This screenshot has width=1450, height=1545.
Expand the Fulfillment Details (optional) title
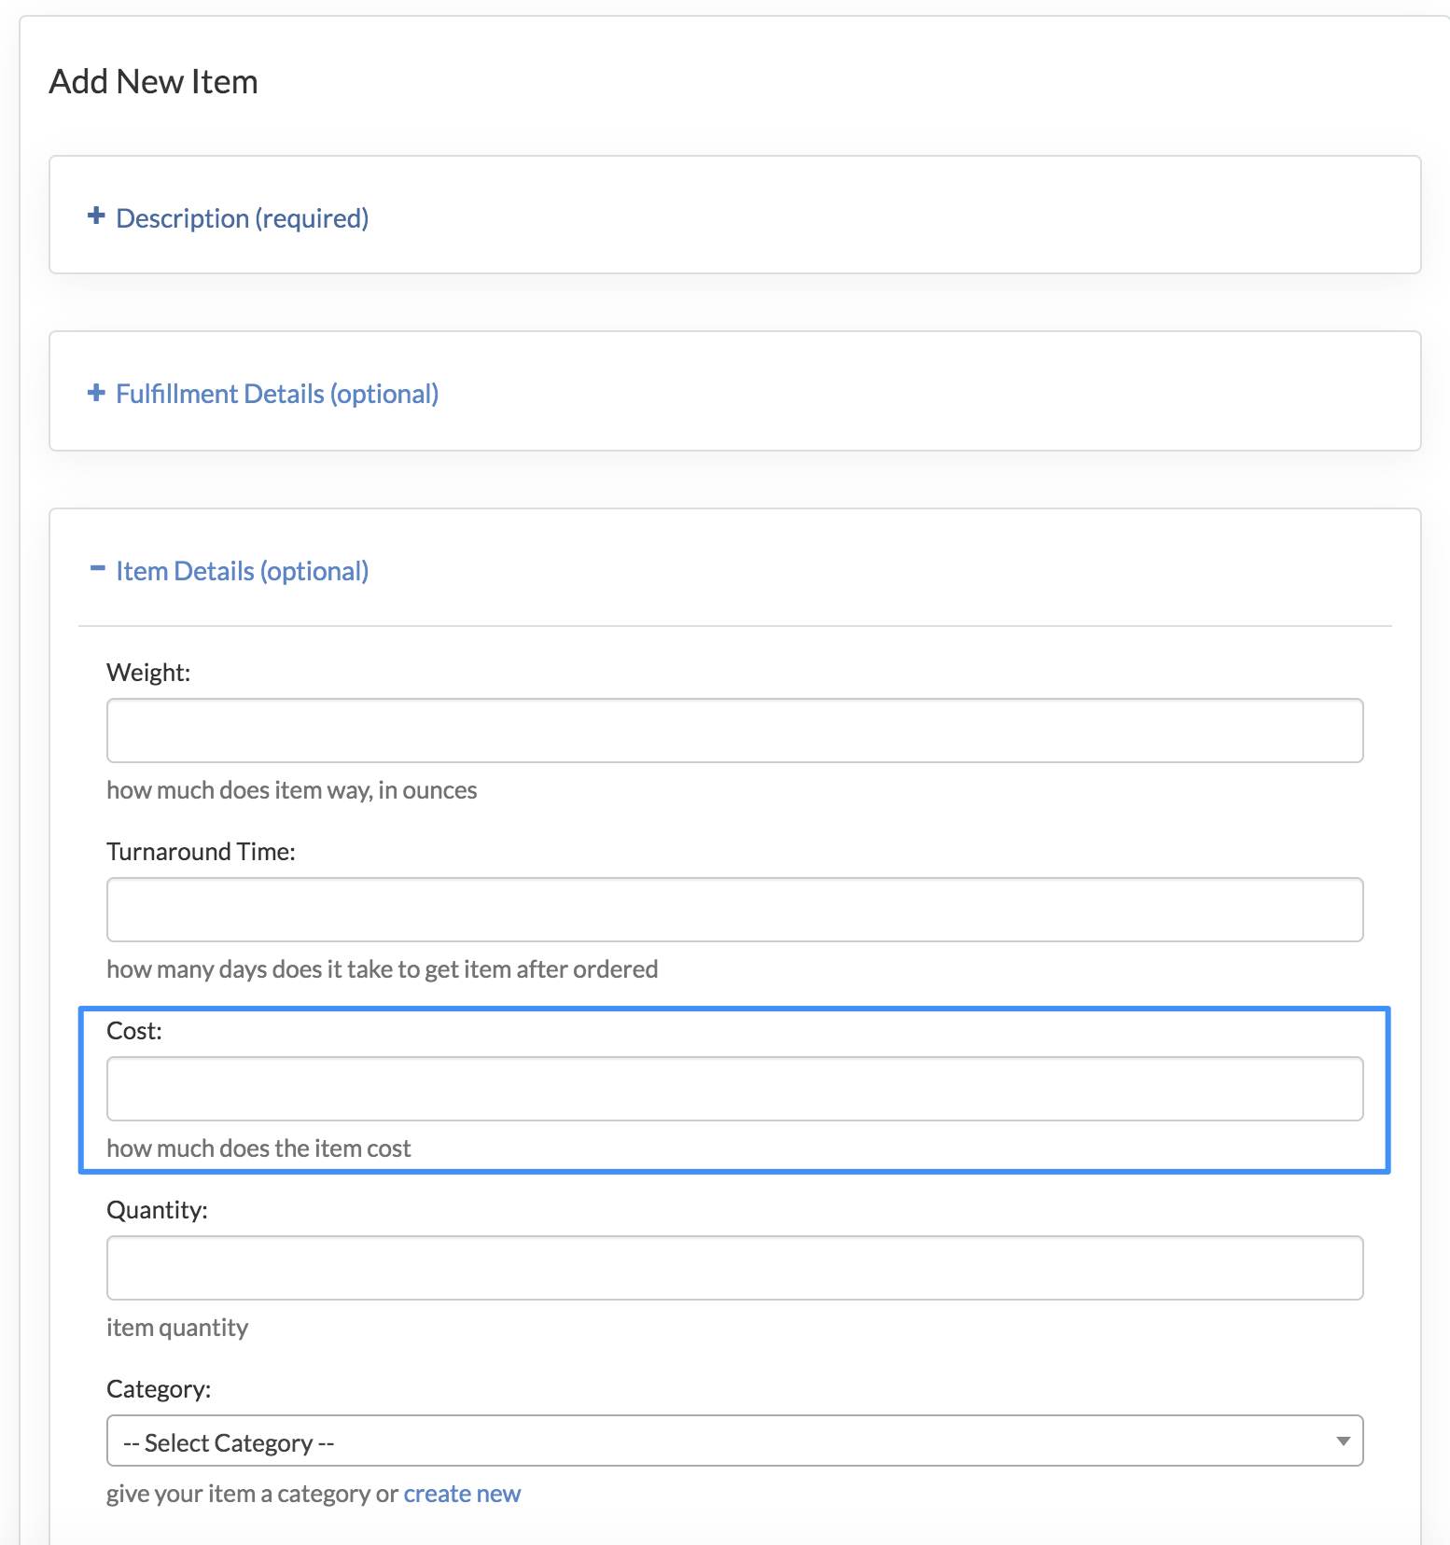point(277,394)
